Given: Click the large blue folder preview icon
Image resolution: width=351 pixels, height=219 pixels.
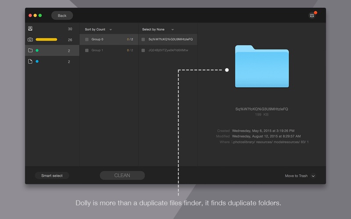Looking at the screenshot, I should [261, 67].
